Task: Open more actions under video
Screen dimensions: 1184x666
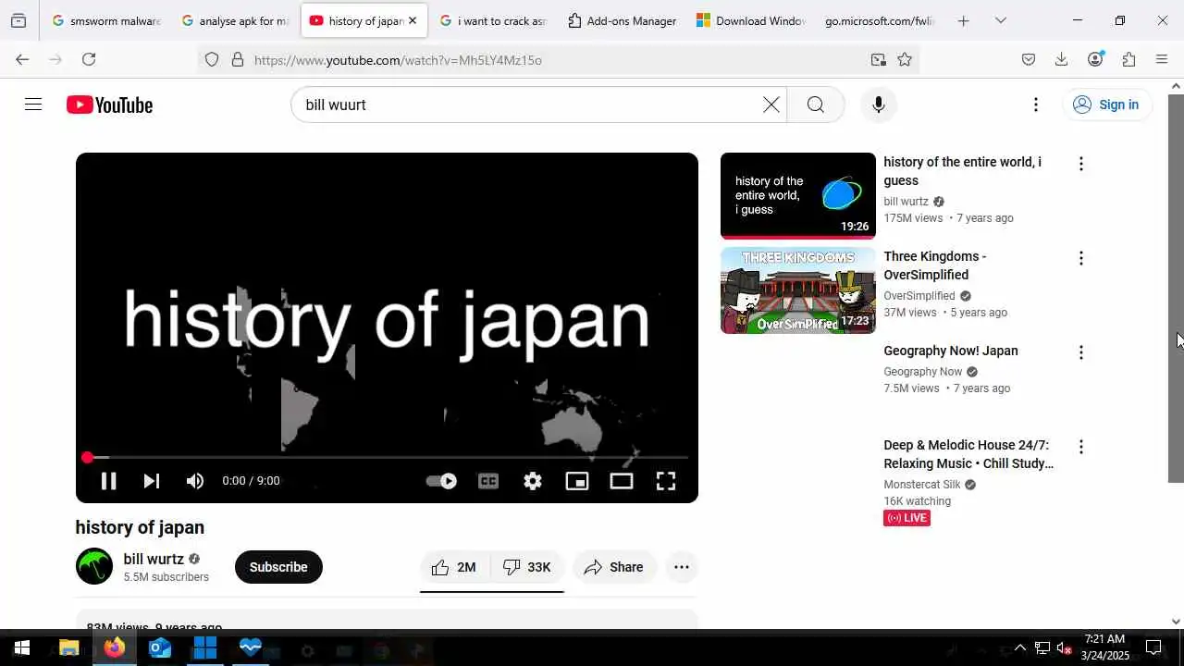Action: click(x=682, y=567)
